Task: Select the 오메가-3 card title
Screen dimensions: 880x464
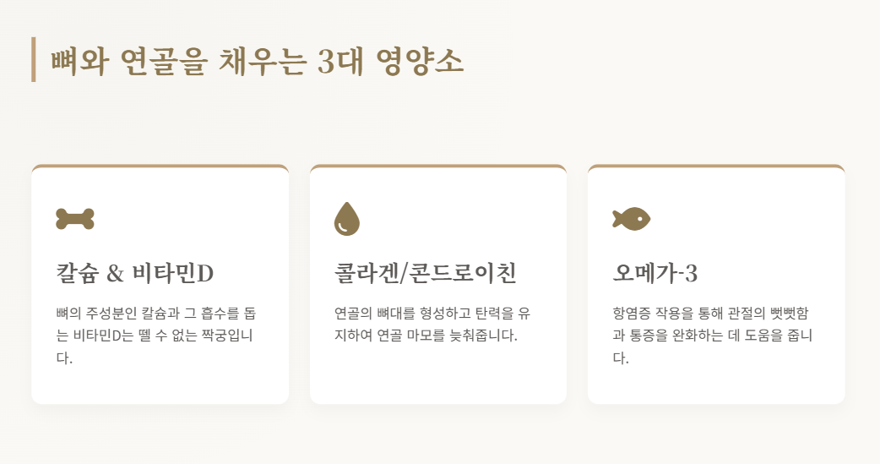Action: [x=655, y=274]
